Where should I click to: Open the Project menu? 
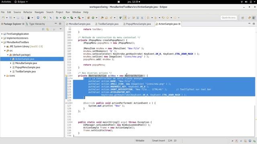pos(59,12)
